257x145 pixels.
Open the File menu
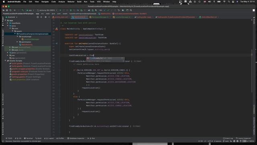point(24,2)
